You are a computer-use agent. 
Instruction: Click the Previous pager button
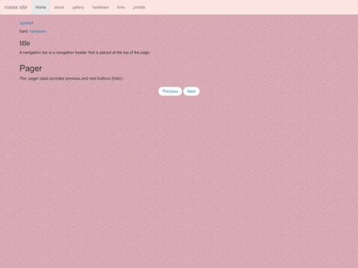(170, 91)
